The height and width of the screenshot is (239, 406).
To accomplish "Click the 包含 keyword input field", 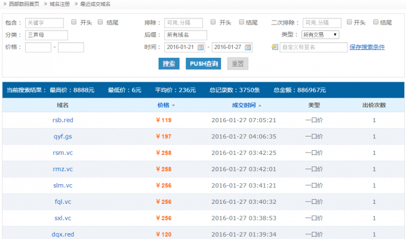I will 44,23.
